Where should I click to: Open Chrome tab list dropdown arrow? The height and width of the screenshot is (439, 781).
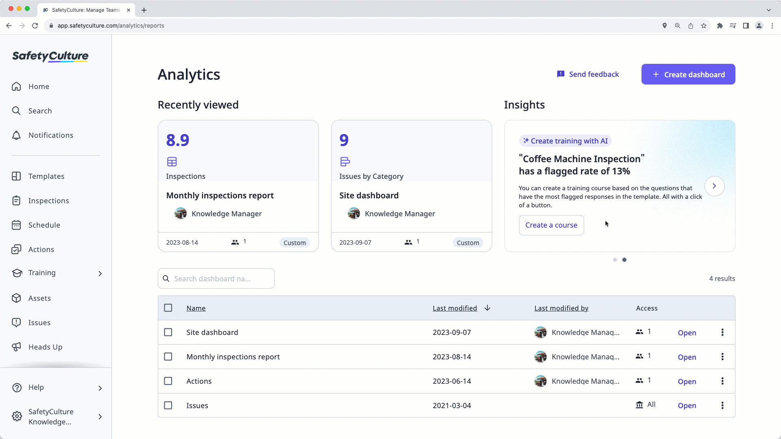(769, 10)
